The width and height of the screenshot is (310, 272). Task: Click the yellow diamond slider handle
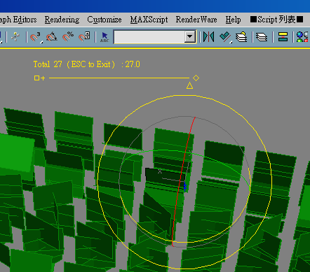pyautogui.click(x=196, y=78)
